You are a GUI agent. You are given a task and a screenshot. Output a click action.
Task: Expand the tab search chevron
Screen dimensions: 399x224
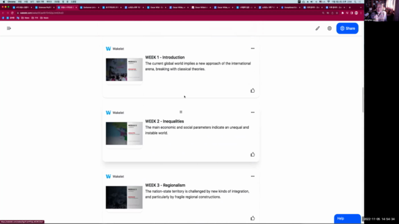pyautogui.click(x=360, y=7)
